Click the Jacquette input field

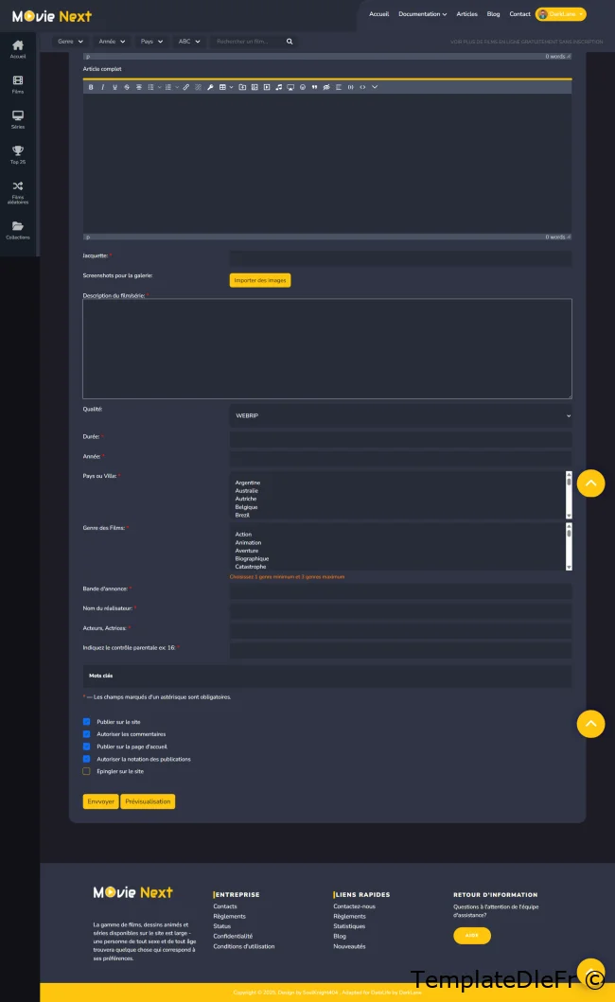400,257
